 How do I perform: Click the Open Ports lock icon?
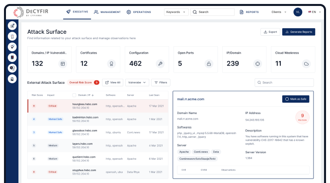[x=209, y=63]
